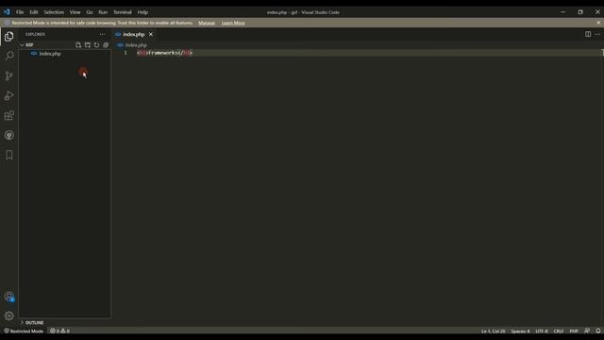604x340 pixels.
Task: Create a new file in Explorer
Action: (78, 45)
